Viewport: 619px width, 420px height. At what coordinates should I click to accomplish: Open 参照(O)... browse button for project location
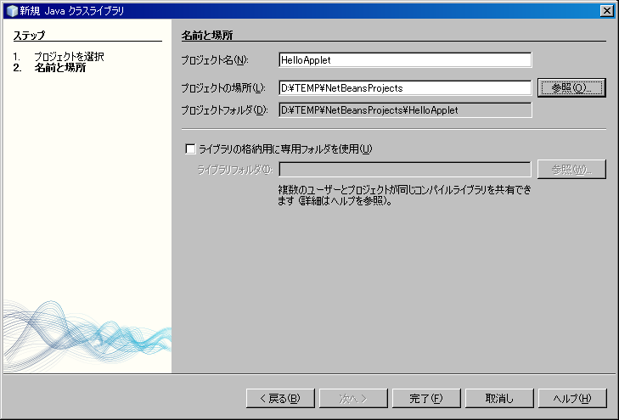pyautogui.click(x=571, y=87)
